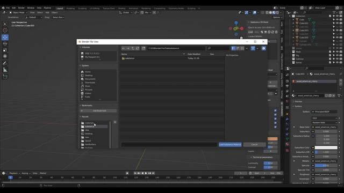Select the Annotate tool in viewport toolbar
Viewport: 344px width, 193px height.
[5, 63]
